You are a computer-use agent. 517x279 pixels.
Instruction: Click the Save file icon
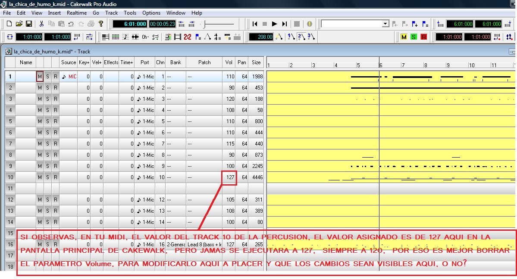tap(29, 24)
